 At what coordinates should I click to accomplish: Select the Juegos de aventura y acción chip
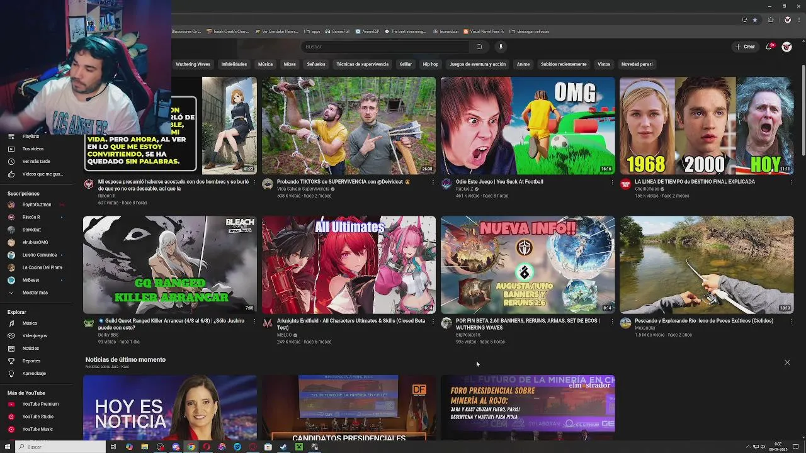click(477, 64)
